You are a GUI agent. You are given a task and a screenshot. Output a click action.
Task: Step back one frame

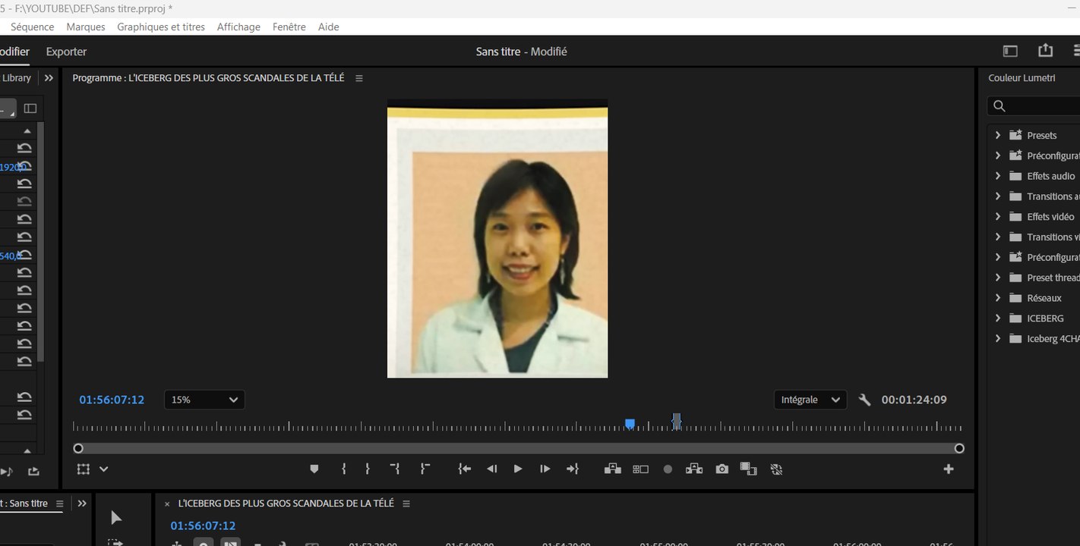[x=491, y=469]
